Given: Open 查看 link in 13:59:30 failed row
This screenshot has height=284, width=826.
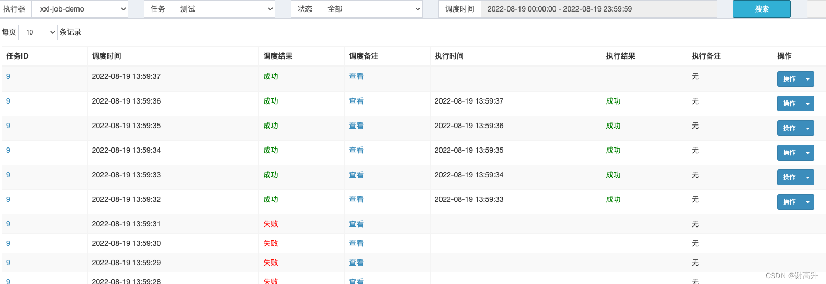Looking at the screenshot, I should (356, 243).
